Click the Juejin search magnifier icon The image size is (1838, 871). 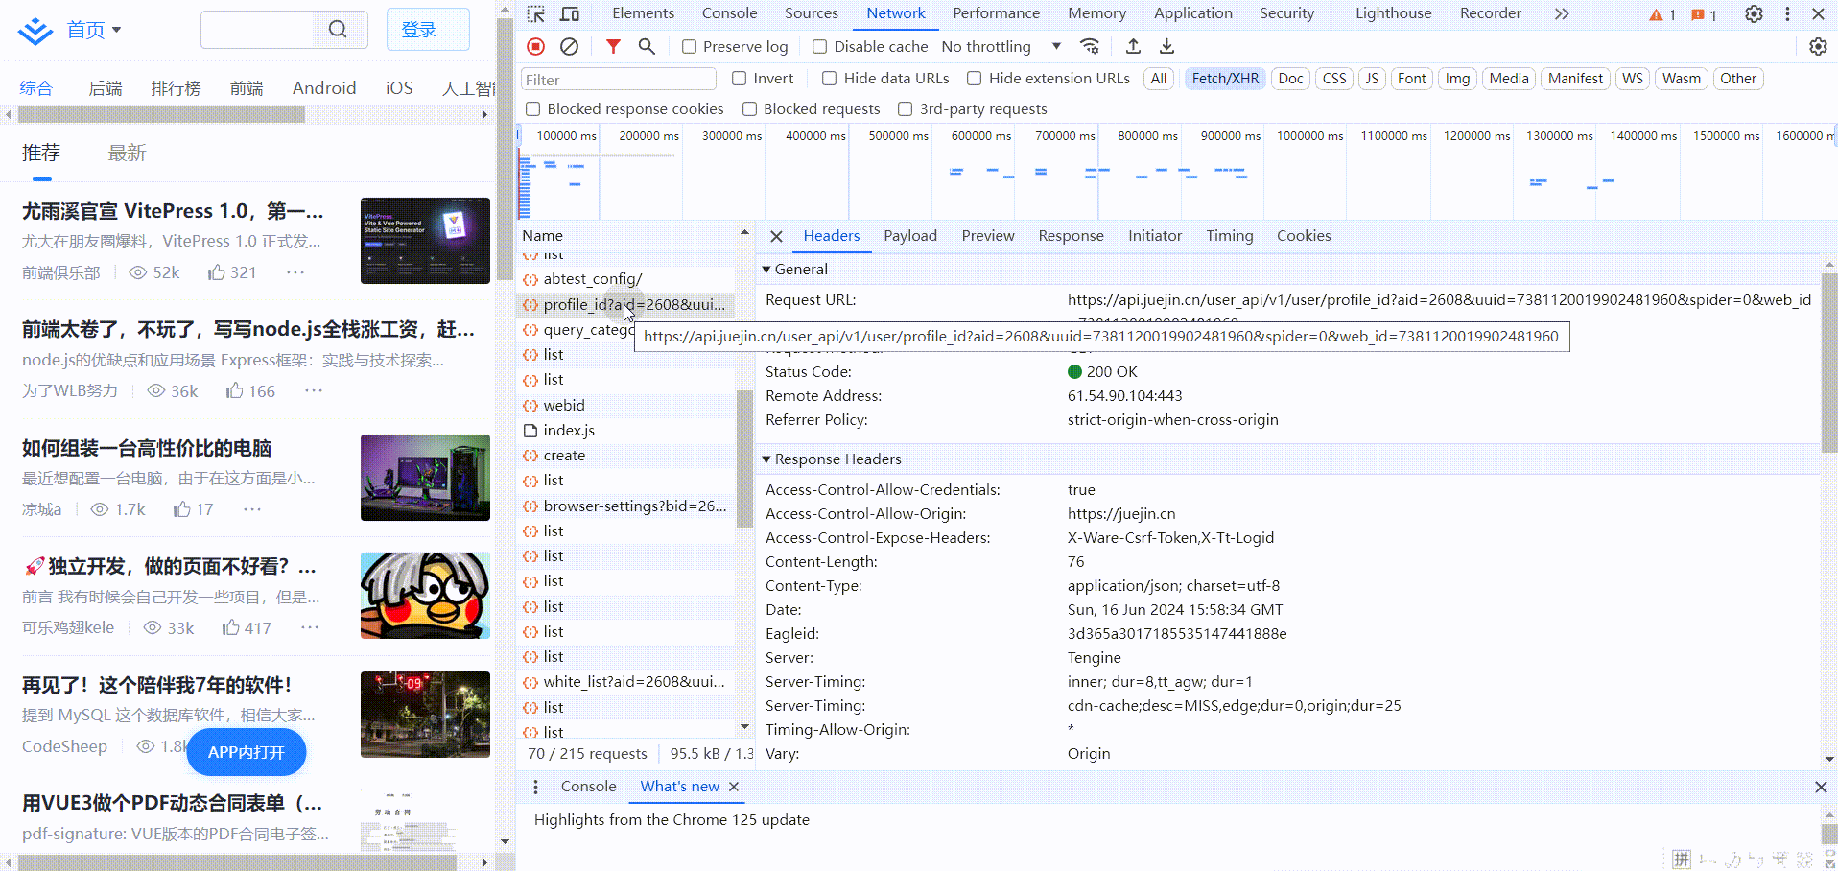(x=338, y=30)
